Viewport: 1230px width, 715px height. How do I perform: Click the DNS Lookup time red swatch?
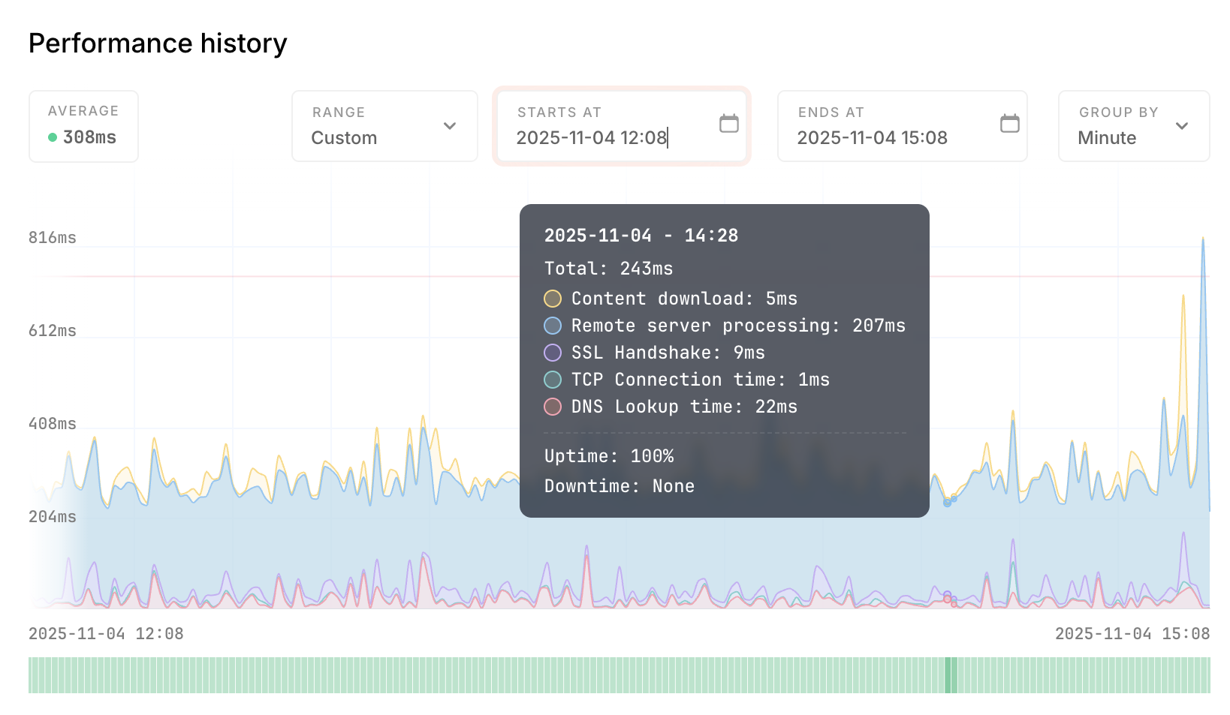click(553, 407)
